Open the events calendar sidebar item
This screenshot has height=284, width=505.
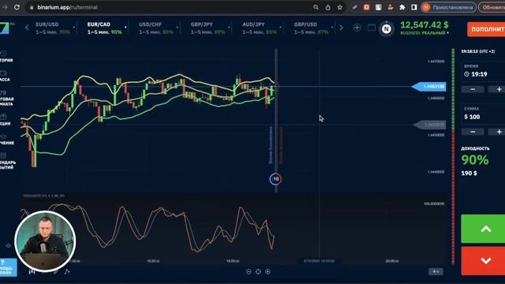pyautogui.click(x=6, y=161)
